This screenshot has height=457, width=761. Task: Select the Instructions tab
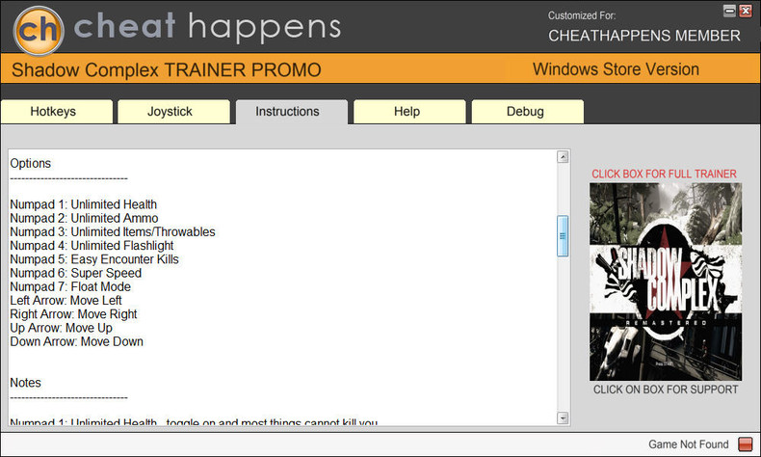point(292,112)
